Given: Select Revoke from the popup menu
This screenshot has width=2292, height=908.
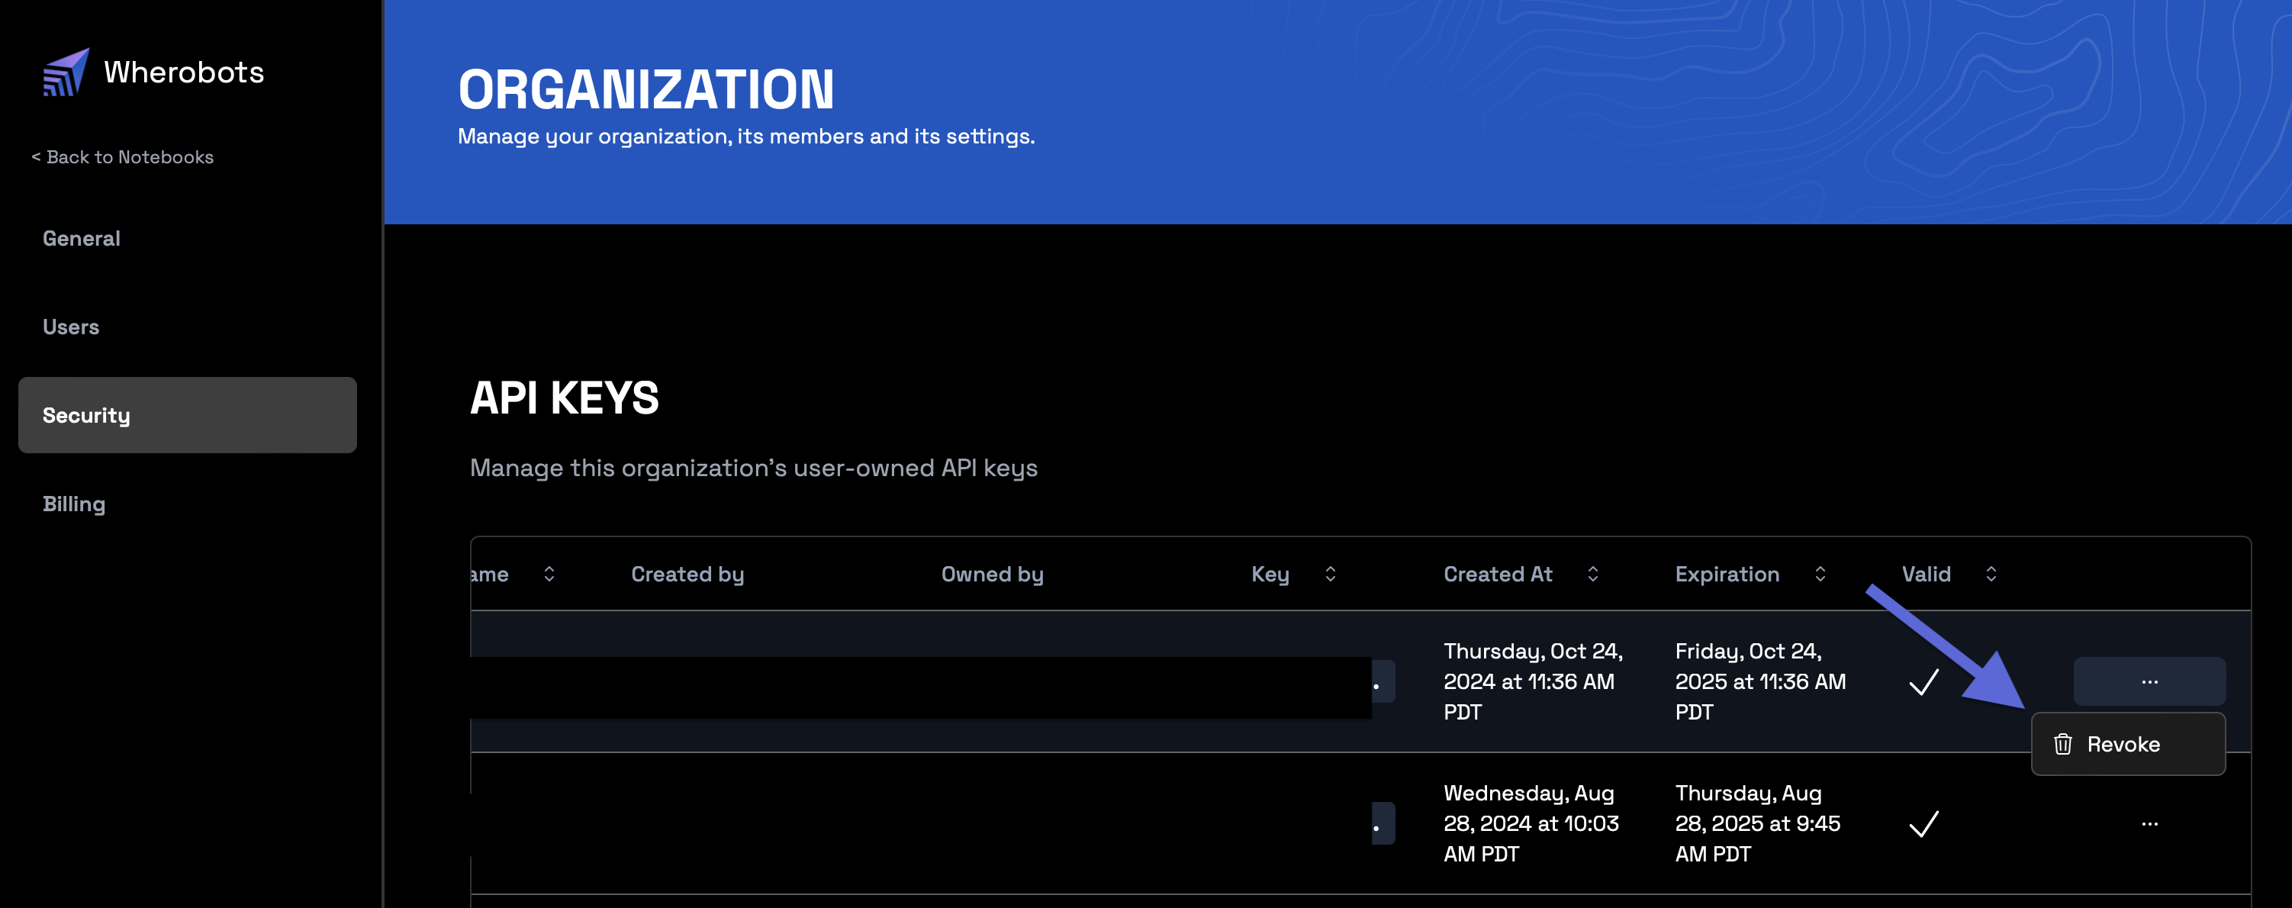Looking at the screenshot, I should pyautogui.click(x=2123, y=744).
